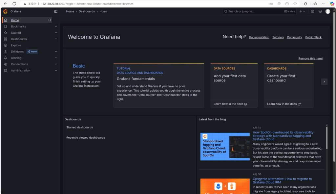Open the Public Slack link
Image resolution: width=336 pixels, height=194 pixels.
pos(313,37)
